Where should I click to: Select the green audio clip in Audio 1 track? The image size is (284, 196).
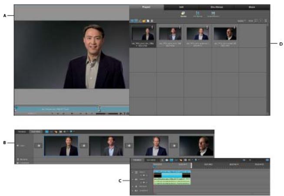[172, 181]
